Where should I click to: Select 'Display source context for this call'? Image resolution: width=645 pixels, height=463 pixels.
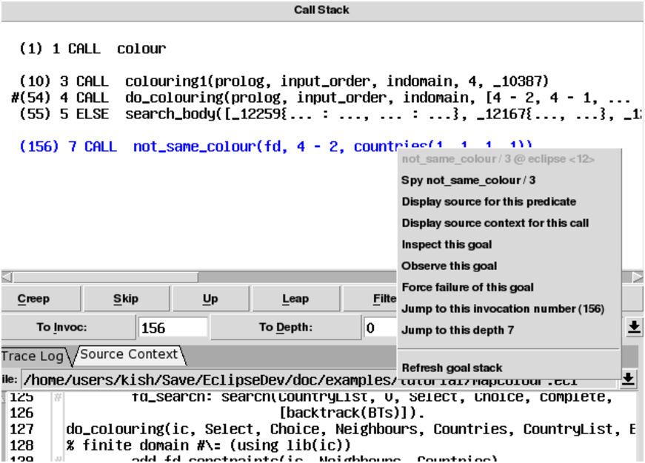(x=495, y=223)
